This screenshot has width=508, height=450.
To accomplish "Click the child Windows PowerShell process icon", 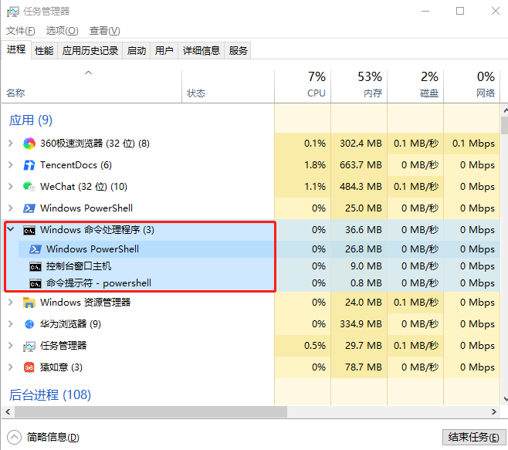I will click(36, 249).
